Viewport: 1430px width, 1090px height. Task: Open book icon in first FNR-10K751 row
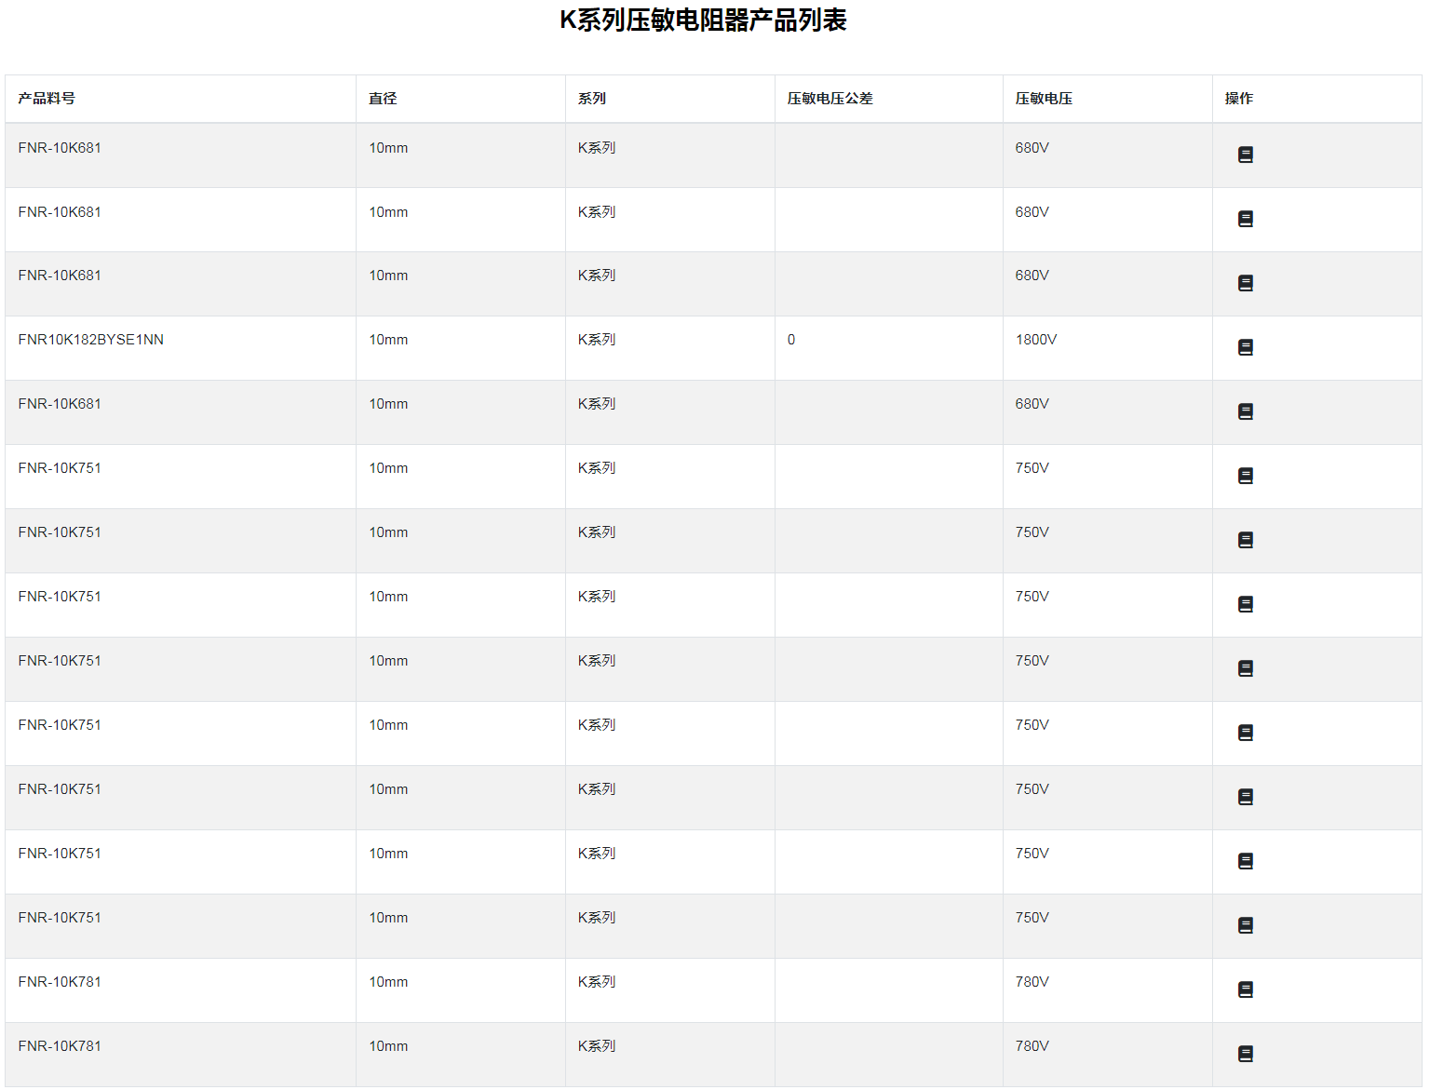1245,476
